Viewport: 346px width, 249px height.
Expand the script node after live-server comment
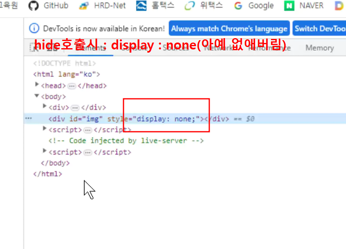point(45,151)
